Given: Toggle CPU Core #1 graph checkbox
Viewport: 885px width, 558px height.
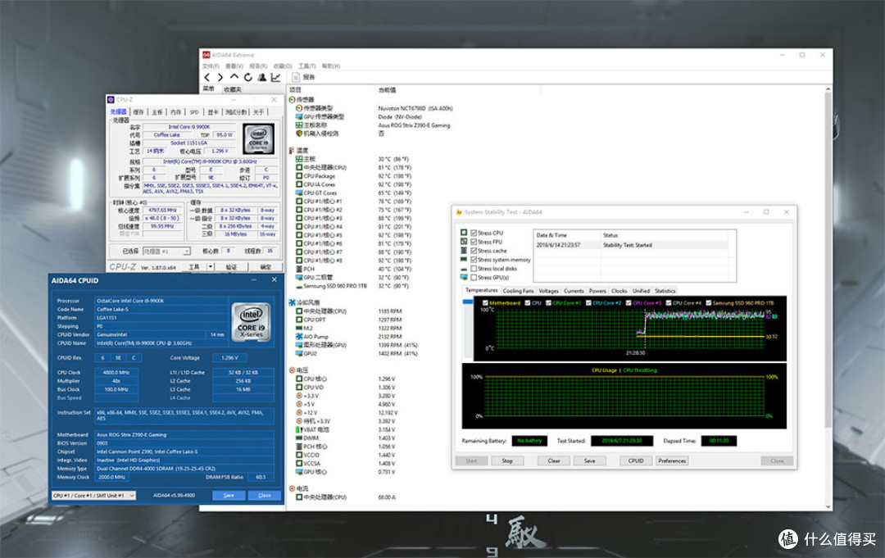Looking at the screenshot, I should coord(548,303).
